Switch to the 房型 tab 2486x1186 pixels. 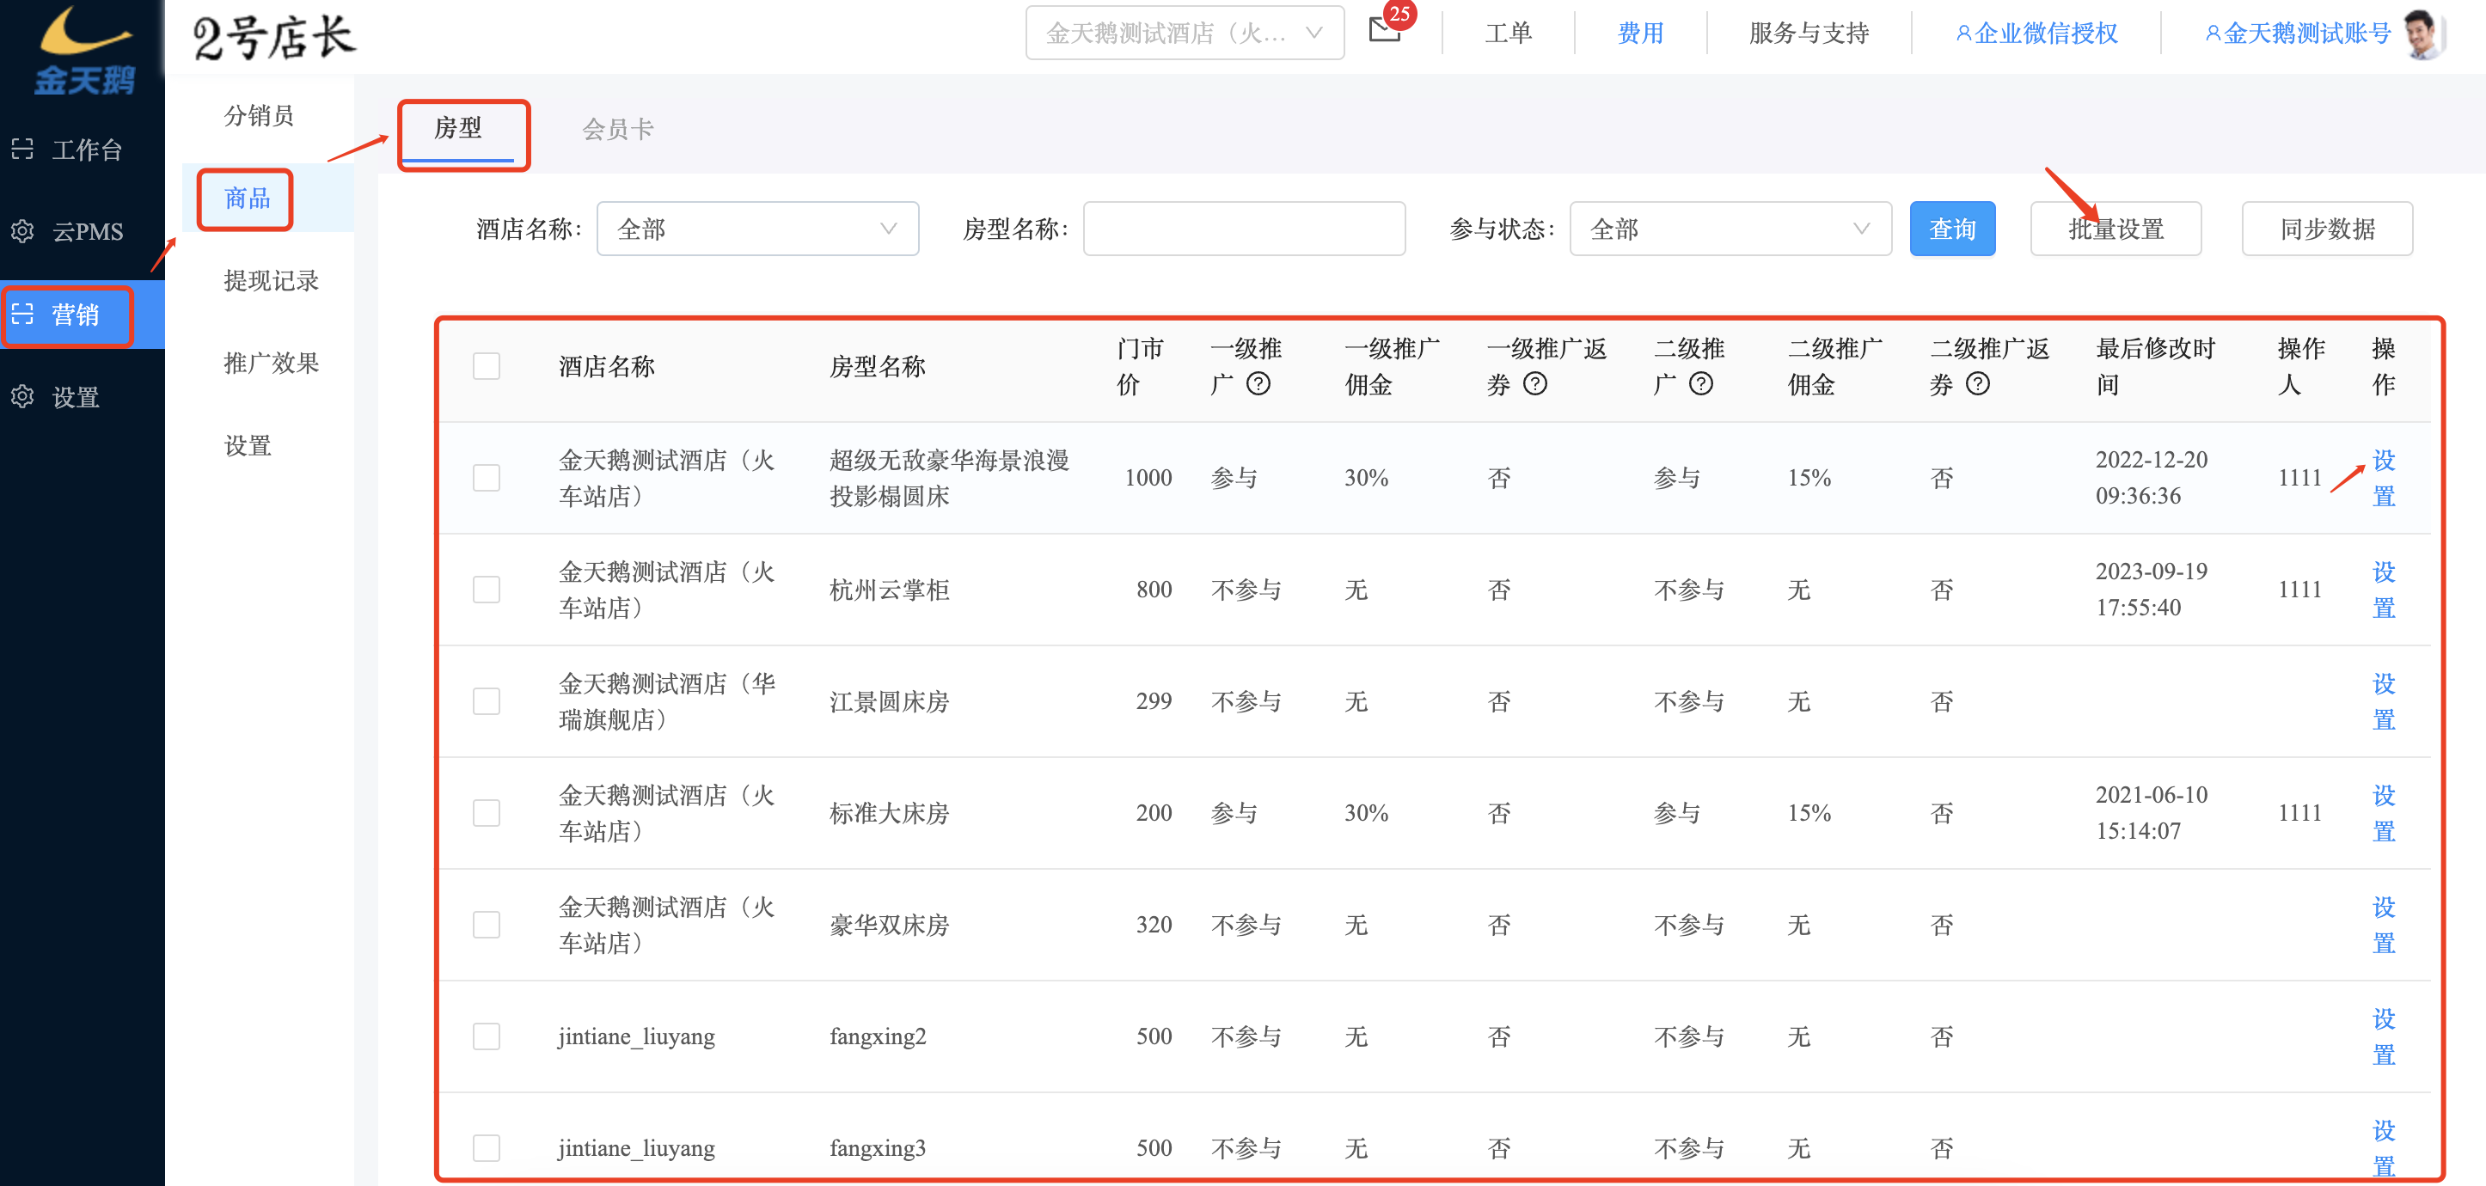pyautogui.click(x=458, y=128)
